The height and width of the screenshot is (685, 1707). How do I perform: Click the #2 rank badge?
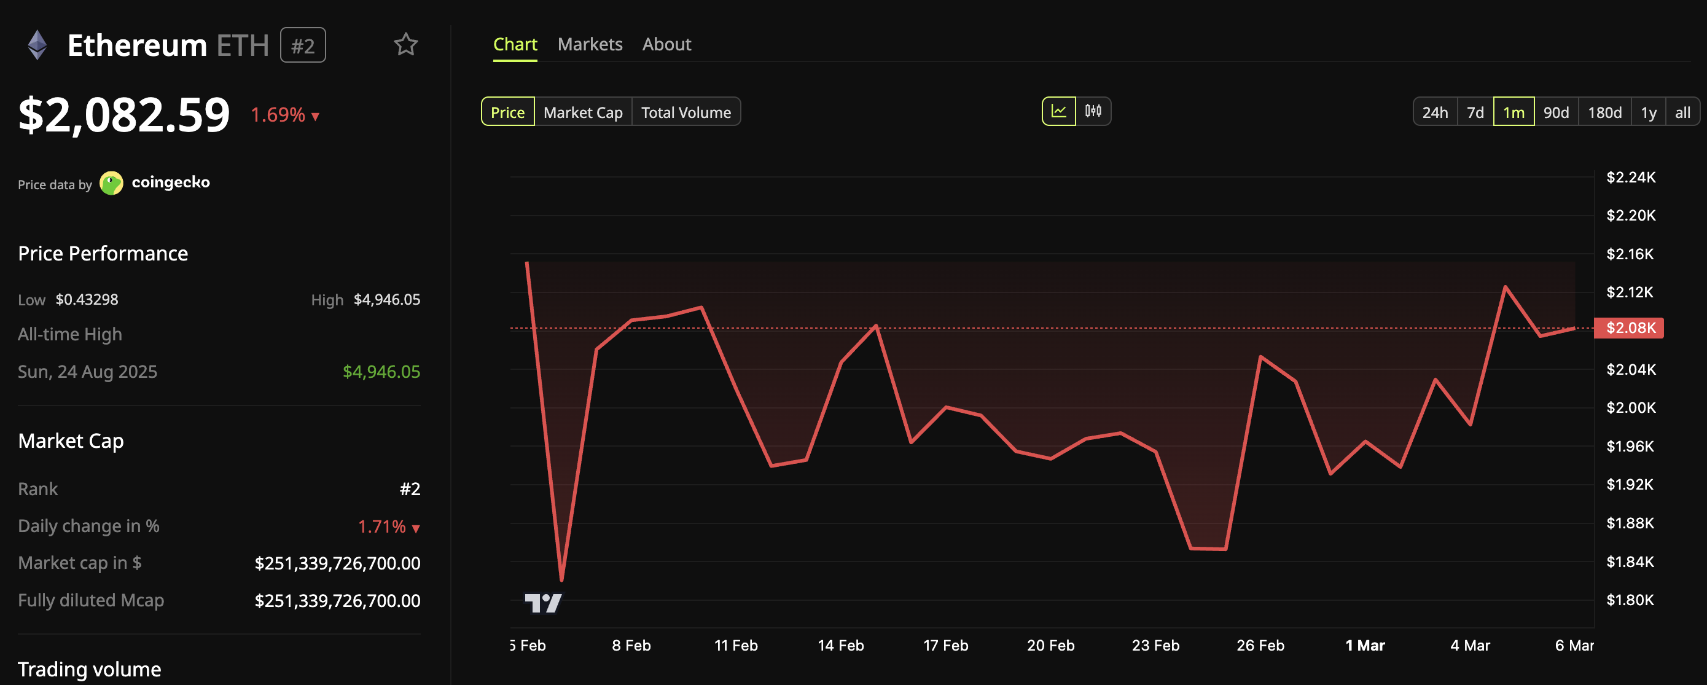(x=303, y=45)
